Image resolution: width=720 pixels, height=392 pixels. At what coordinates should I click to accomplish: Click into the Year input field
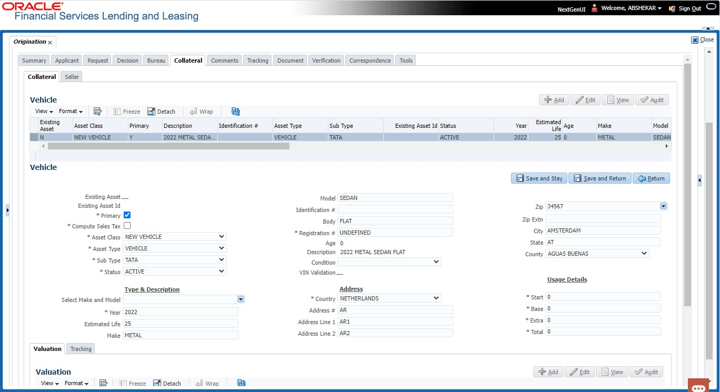[181, 312]
